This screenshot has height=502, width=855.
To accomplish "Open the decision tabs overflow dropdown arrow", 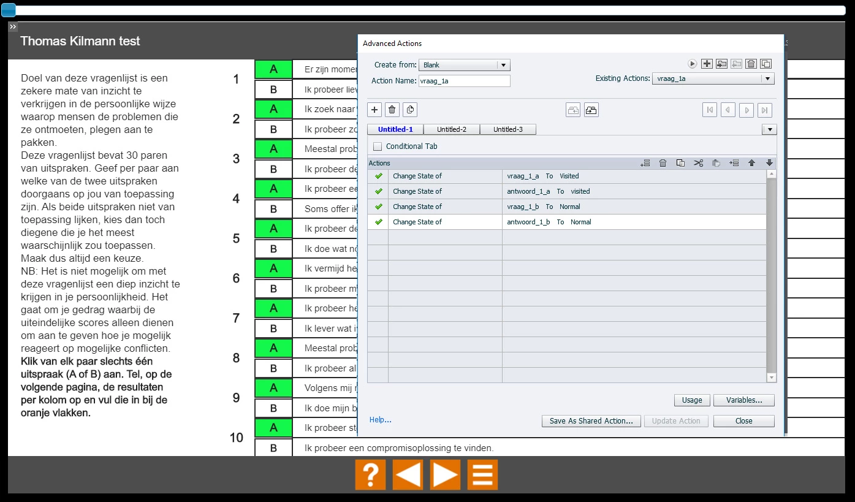I will point(769,130).
